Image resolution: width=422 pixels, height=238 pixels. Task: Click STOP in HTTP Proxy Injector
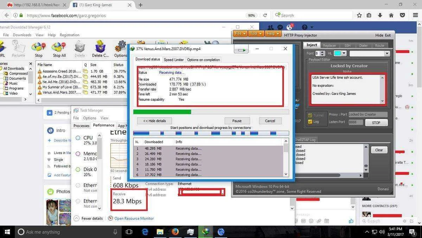click(376, 123)
